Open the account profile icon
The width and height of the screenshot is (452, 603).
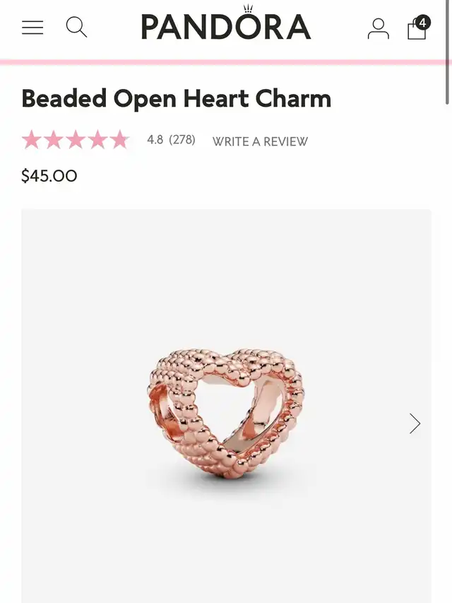point(379,28)
